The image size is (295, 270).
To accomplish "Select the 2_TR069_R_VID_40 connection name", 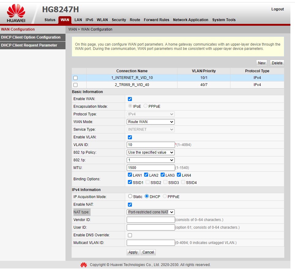I will [x=132, y=85].
